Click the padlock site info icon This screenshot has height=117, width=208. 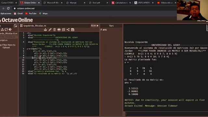pyautogui.click(x=15, y=8)
